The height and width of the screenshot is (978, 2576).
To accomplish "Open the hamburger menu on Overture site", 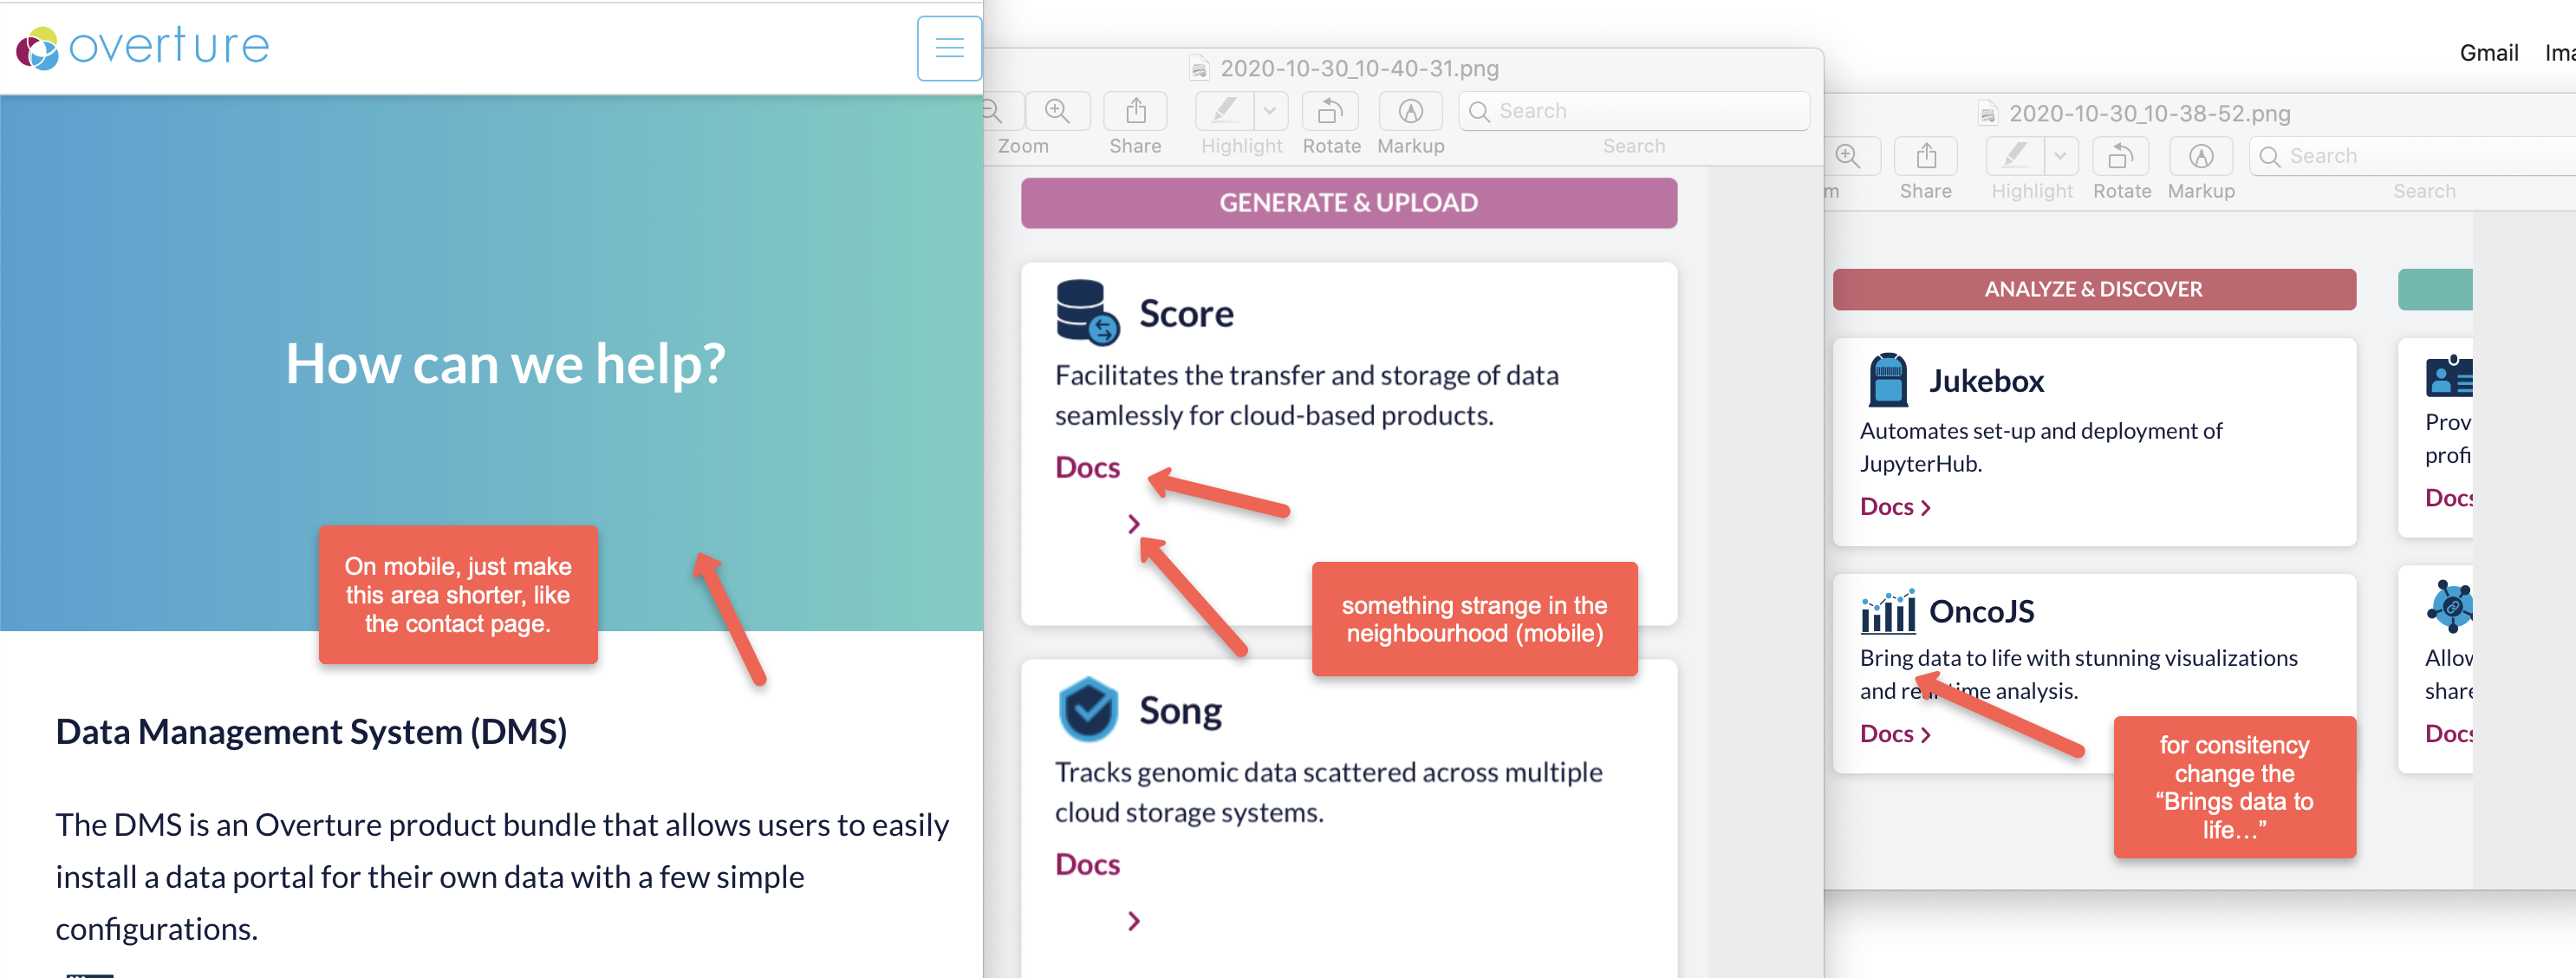I will pos(949,47).
